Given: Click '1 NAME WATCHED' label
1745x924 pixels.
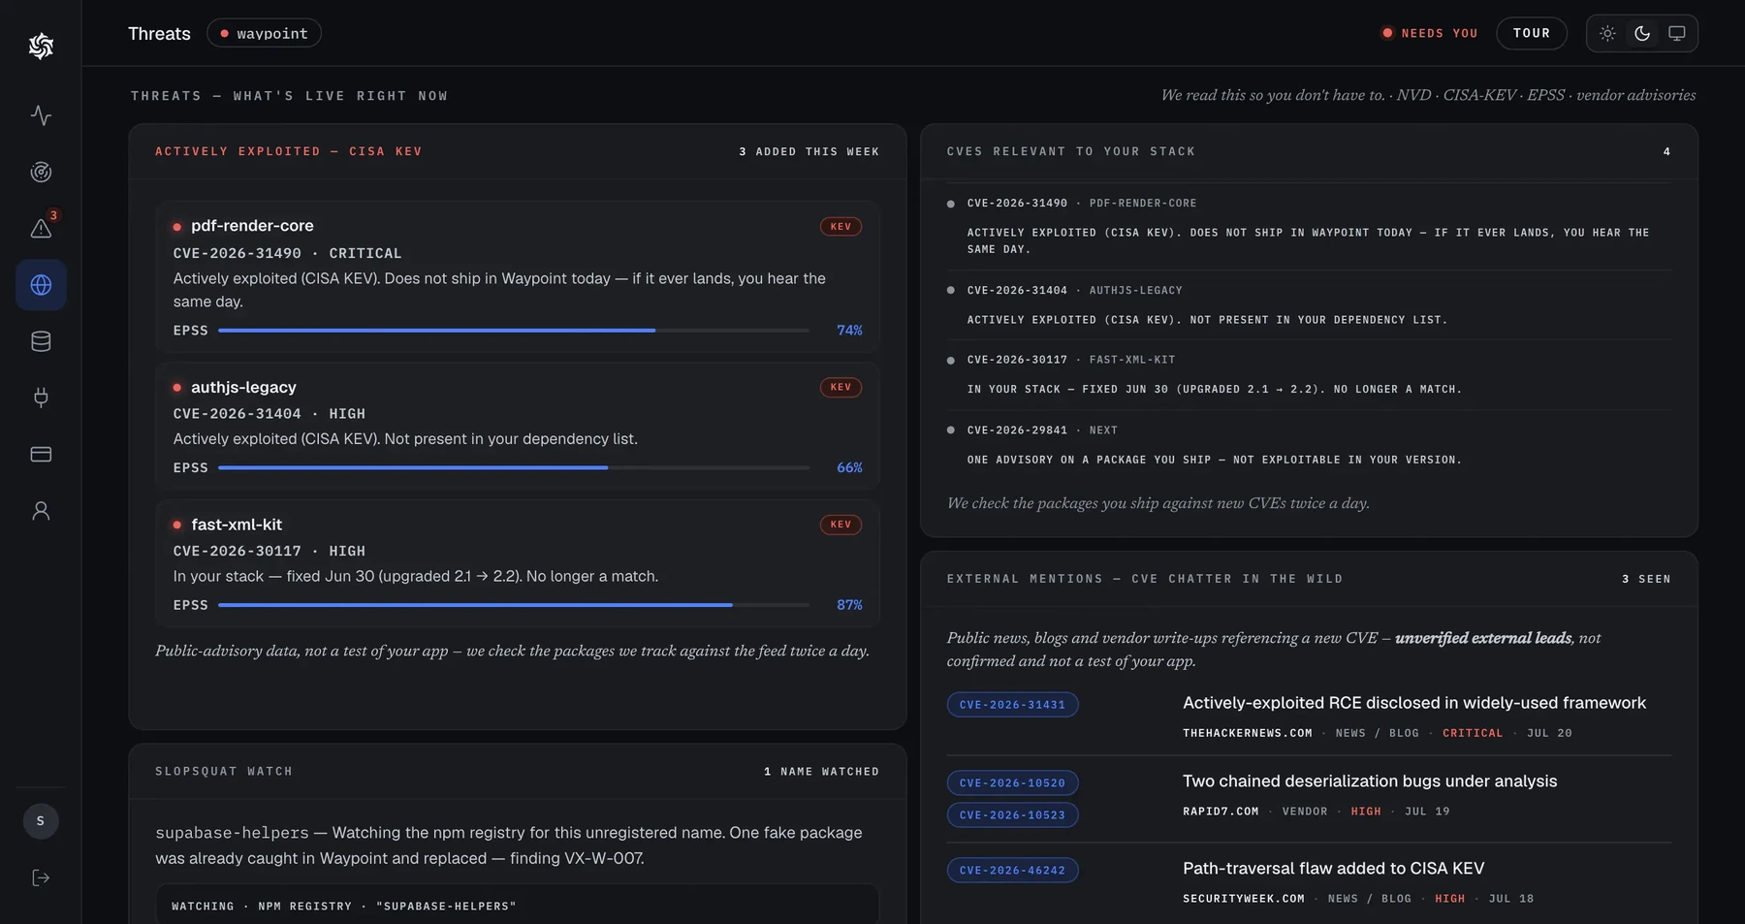Looking at the screenshot, I should click(x=821, y=772).
